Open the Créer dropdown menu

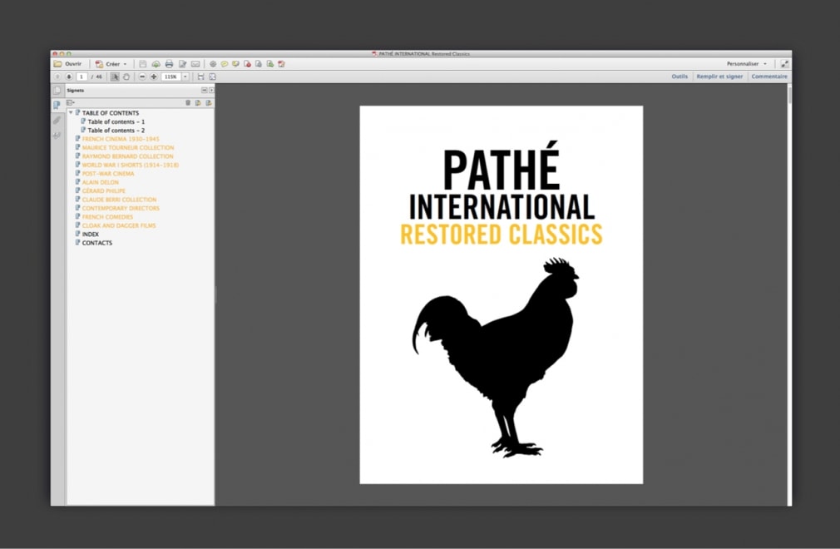(113, 63)
